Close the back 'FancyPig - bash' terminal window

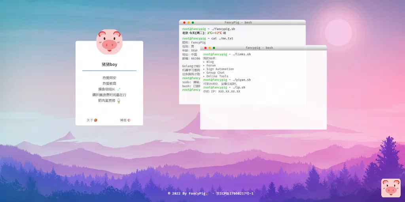click(x=184, y=23)
